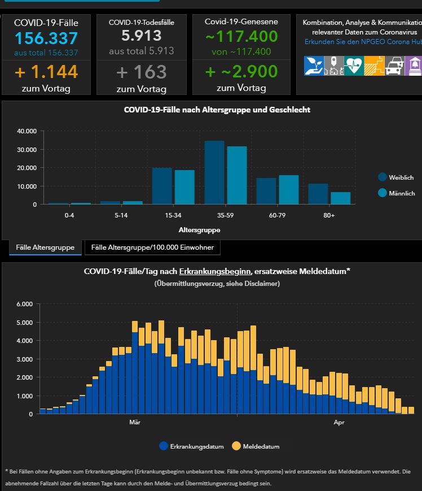
Task: Toggle Meldedatum legend entry
Action: click(256, 446)
